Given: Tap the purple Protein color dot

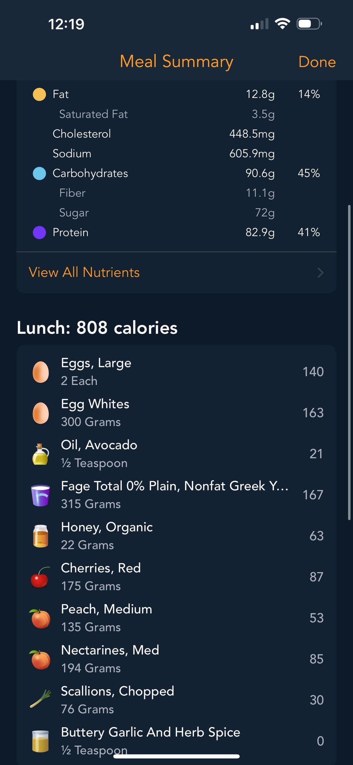Looking at the screenshot, I should tap(39, 232).
